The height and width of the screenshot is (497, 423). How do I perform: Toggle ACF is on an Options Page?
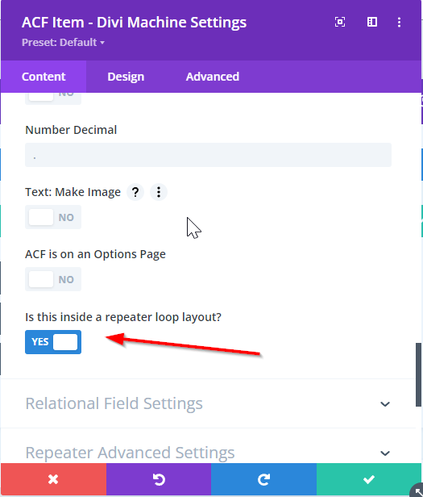coord(53,279)
